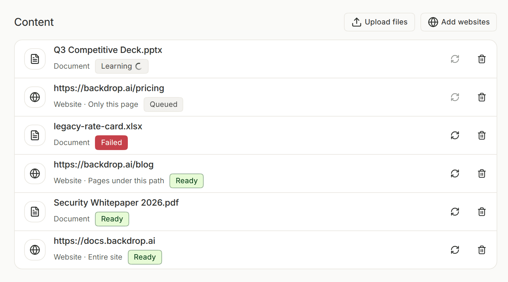Open the Upload files dialog
Screen dimensions: 508x282
pos(379,22)
